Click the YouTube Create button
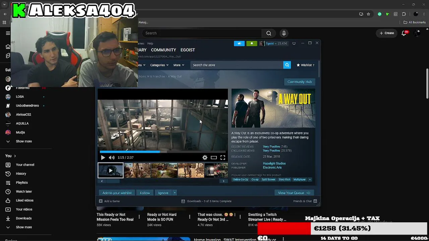The width and height of the screenshot is (429, 241). 387,33
